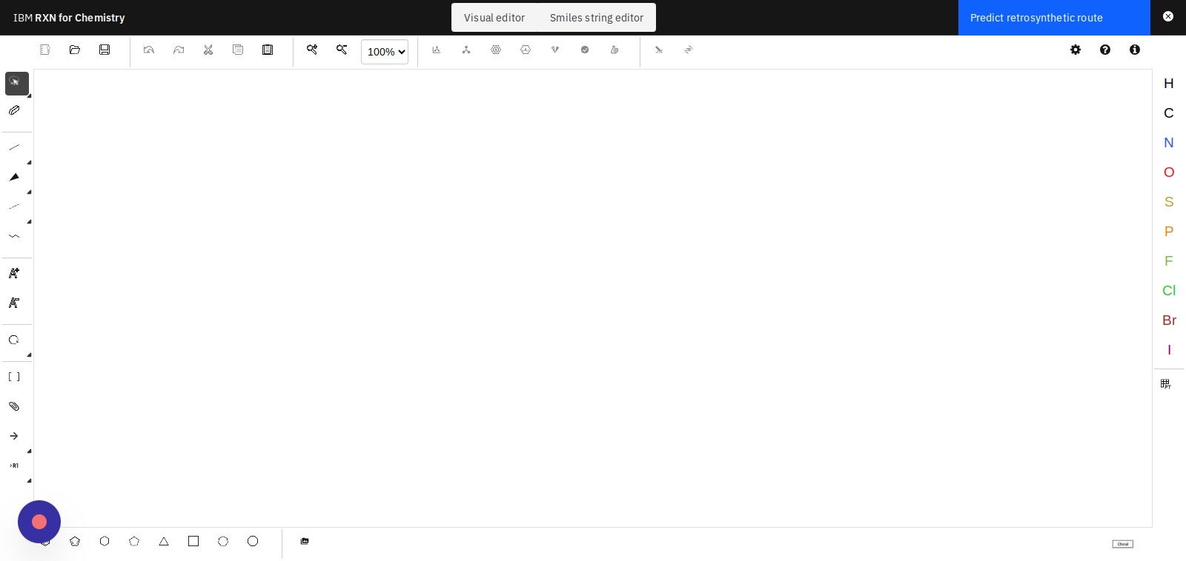The height and width of the screenshot is (561, 1186).
Task: Switch to the Visual editor tab
Action: 494,18
